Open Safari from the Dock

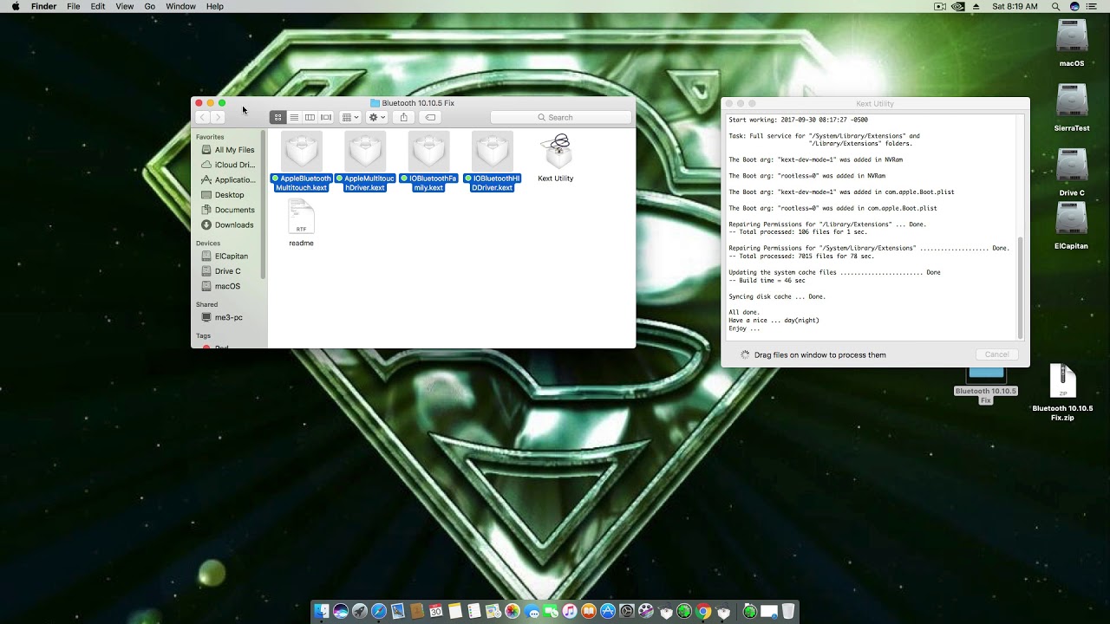(x=379, y=611)
